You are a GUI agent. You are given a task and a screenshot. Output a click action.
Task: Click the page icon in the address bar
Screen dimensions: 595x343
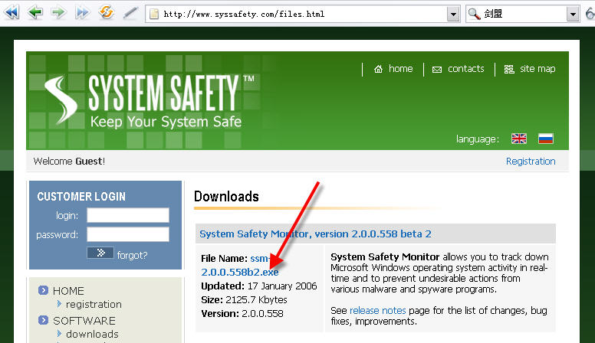[154, 14]
